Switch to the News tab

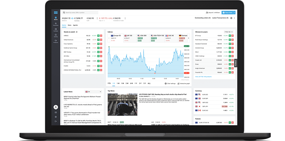click(69, 25)
